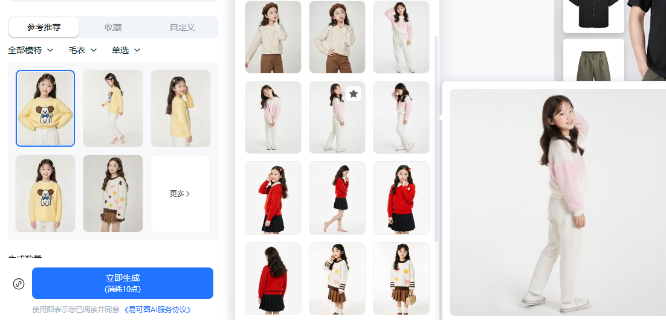Image resolution: width=666 pixels, height=320 pixels.
Task: Click the star favorite icon on pink sweater thumbnail
Action: [354, 94]
